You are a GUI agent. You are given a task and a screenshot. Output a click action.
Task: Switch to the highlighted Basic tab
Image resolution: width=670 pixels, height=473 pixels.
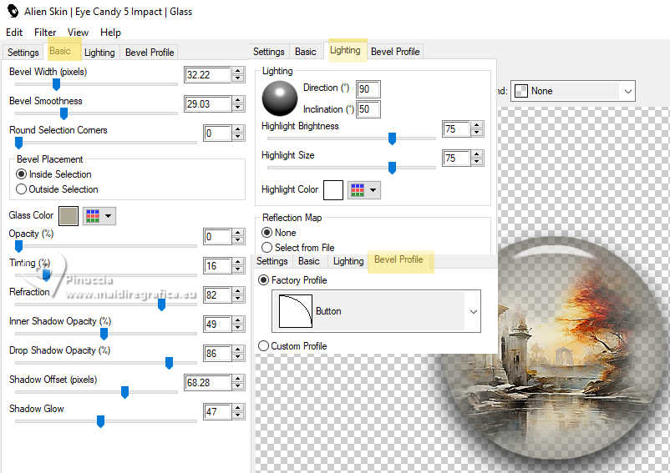coord(60,51)
